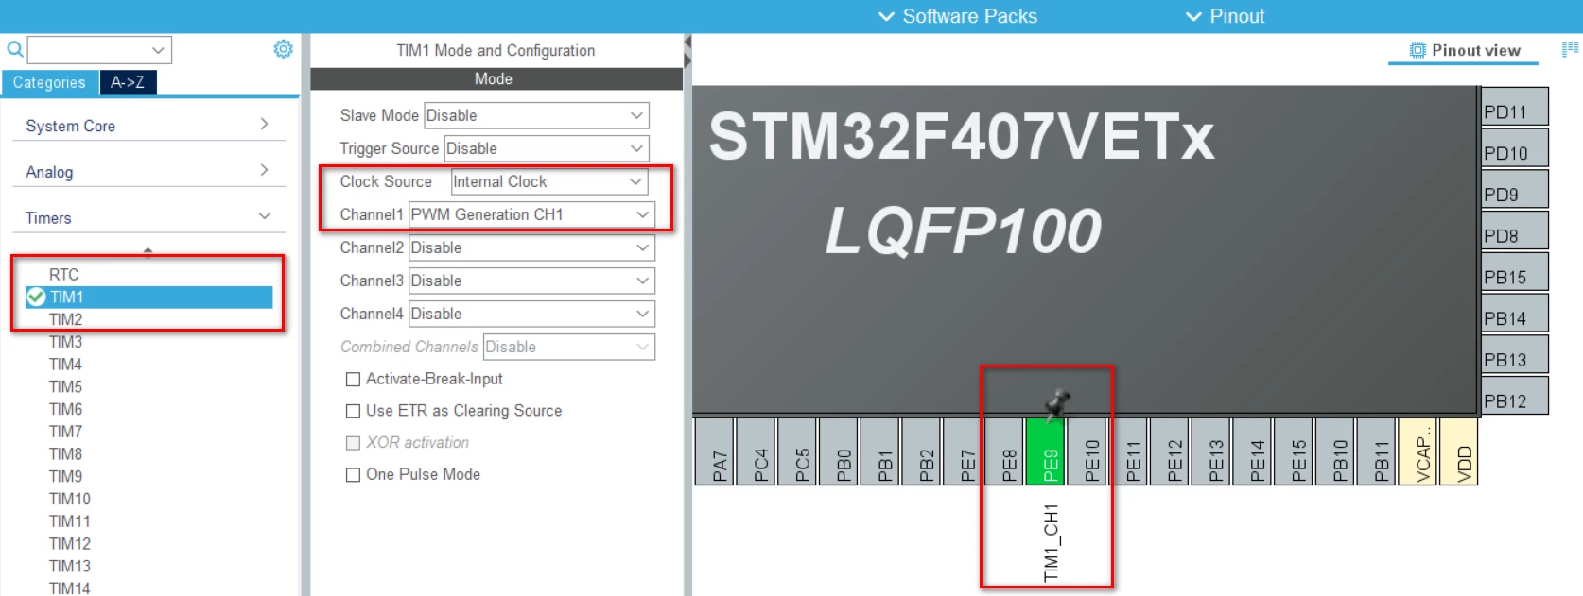The image size is (1583, 596).
Task: Select TIM7 in the timers list
Action: click(x=66, y=432)
